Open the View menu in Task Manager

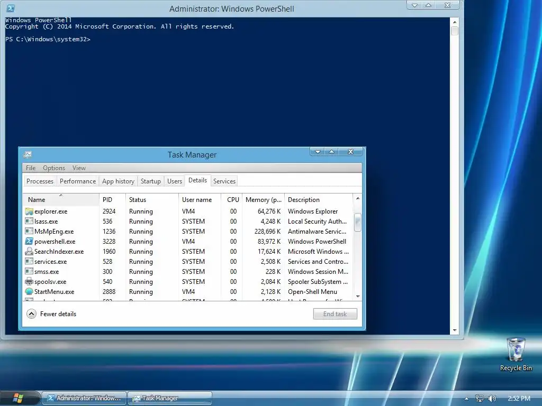click(x=79, y=168)
